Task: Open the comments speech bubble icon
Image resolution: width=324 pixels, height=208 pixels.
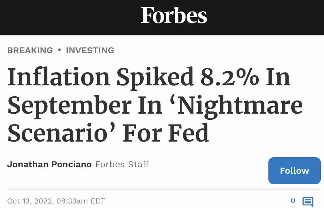Action: (308, 202)
